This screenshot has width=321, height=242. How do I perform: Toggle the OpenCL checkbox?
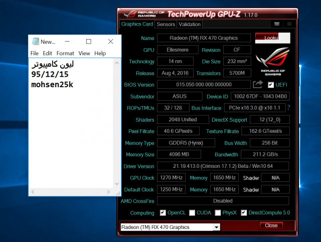click(163, 212)
